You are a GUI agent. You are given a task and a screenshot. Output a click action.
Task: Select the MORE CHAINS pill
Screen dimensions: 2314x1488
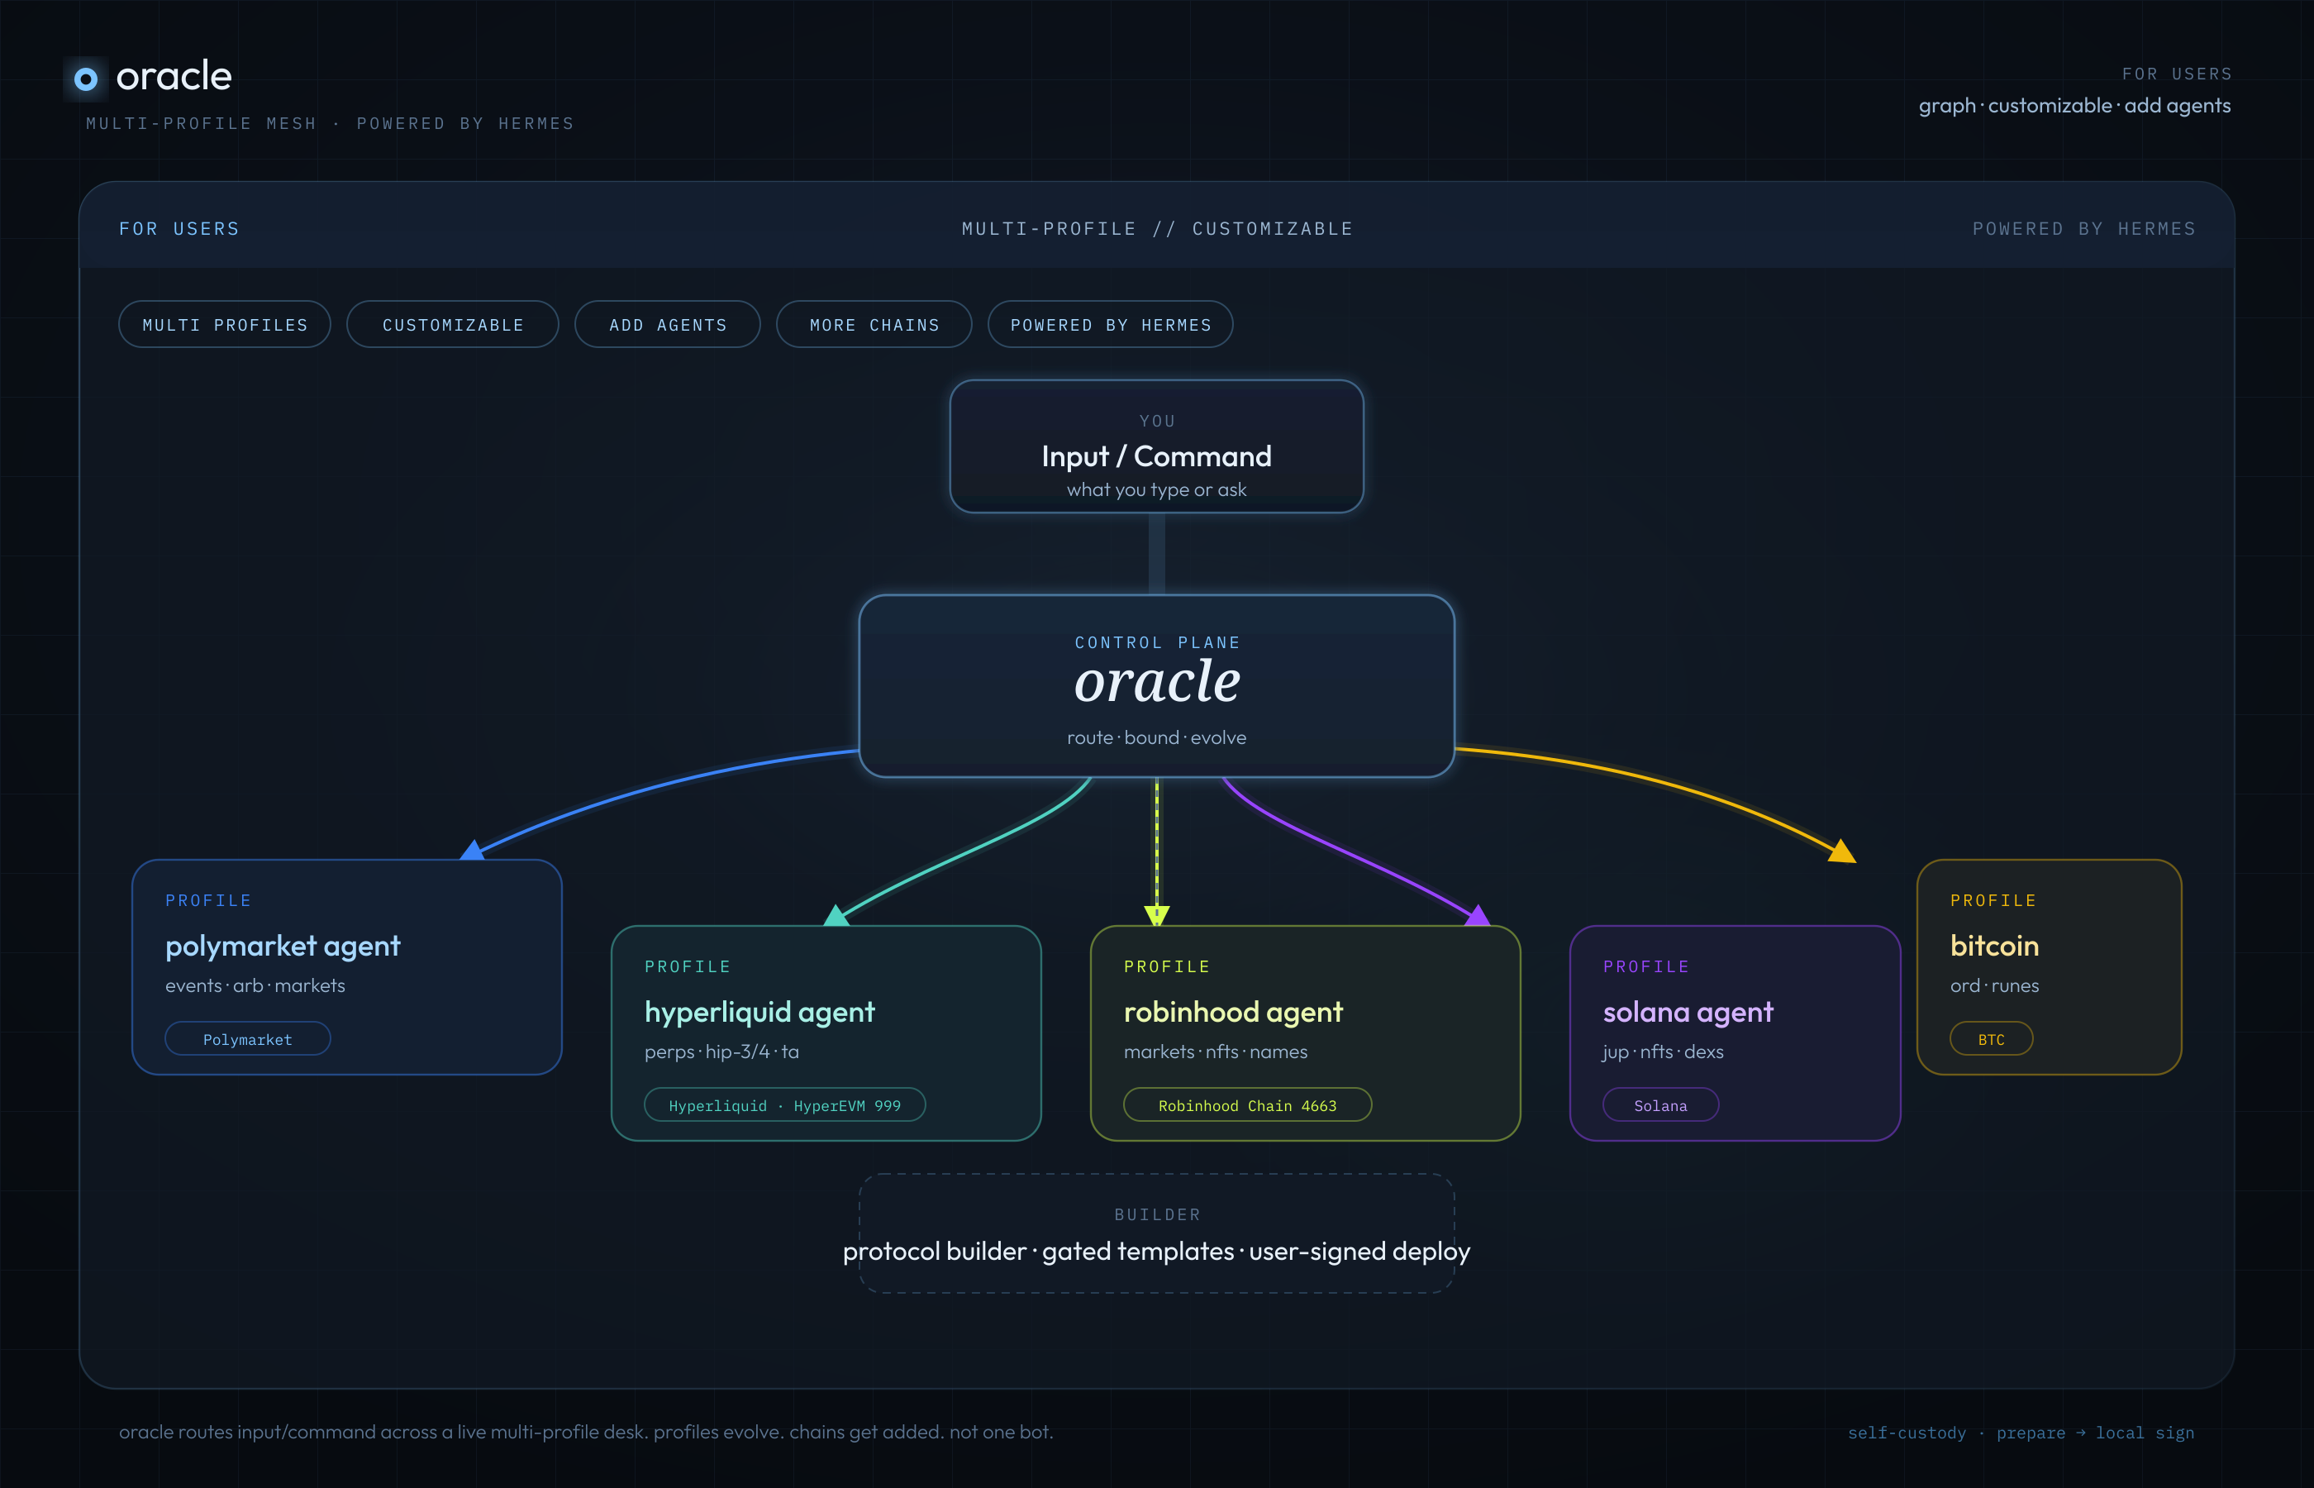pyautogui.click(x=874, y=325)
